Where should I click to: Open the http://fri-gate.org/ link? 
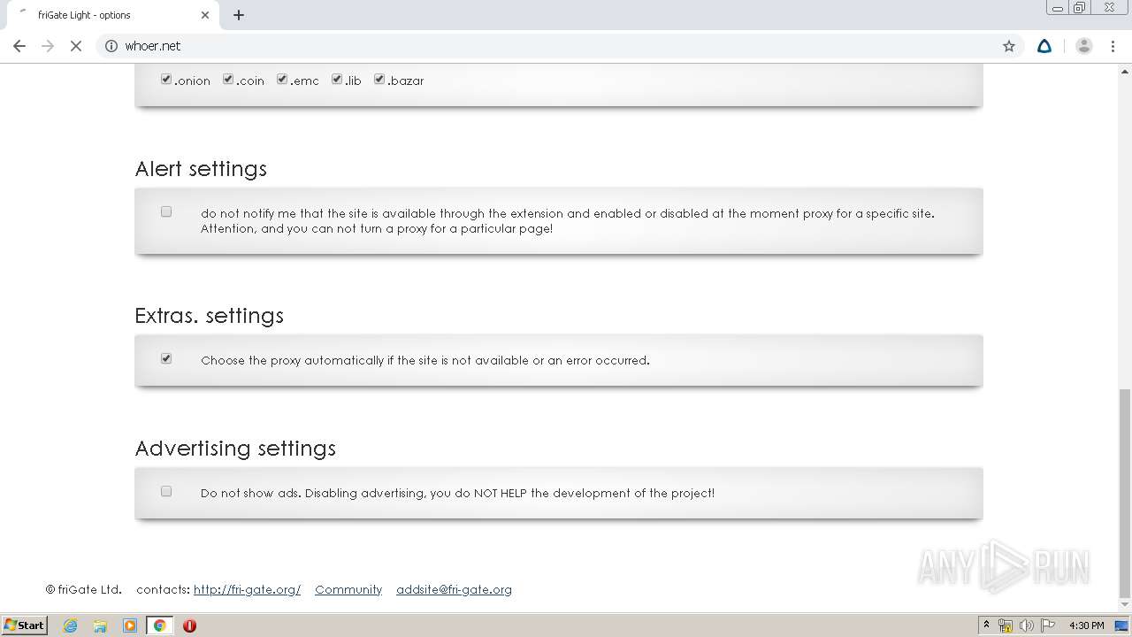(247, 589)
